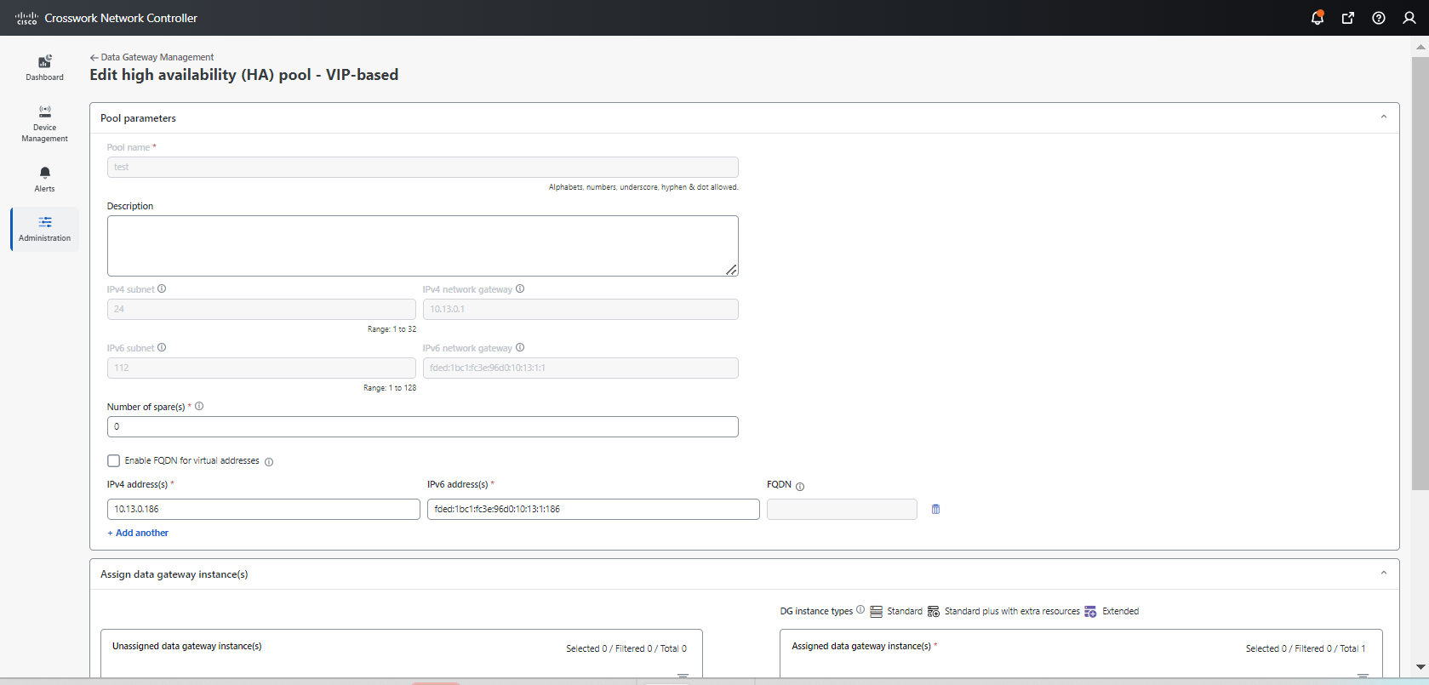Click the disabled FQDN input field
1429x685 pixels.
(x=842, y=509)
